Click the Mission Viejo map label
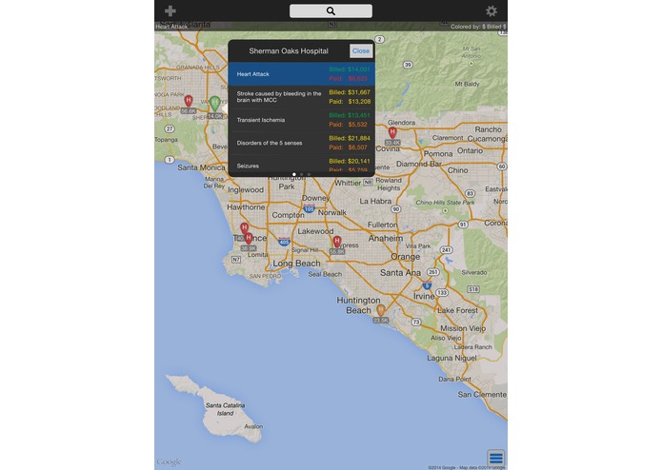Image resolution: width=662 pixels, height=470 pixels. [463, 328]
